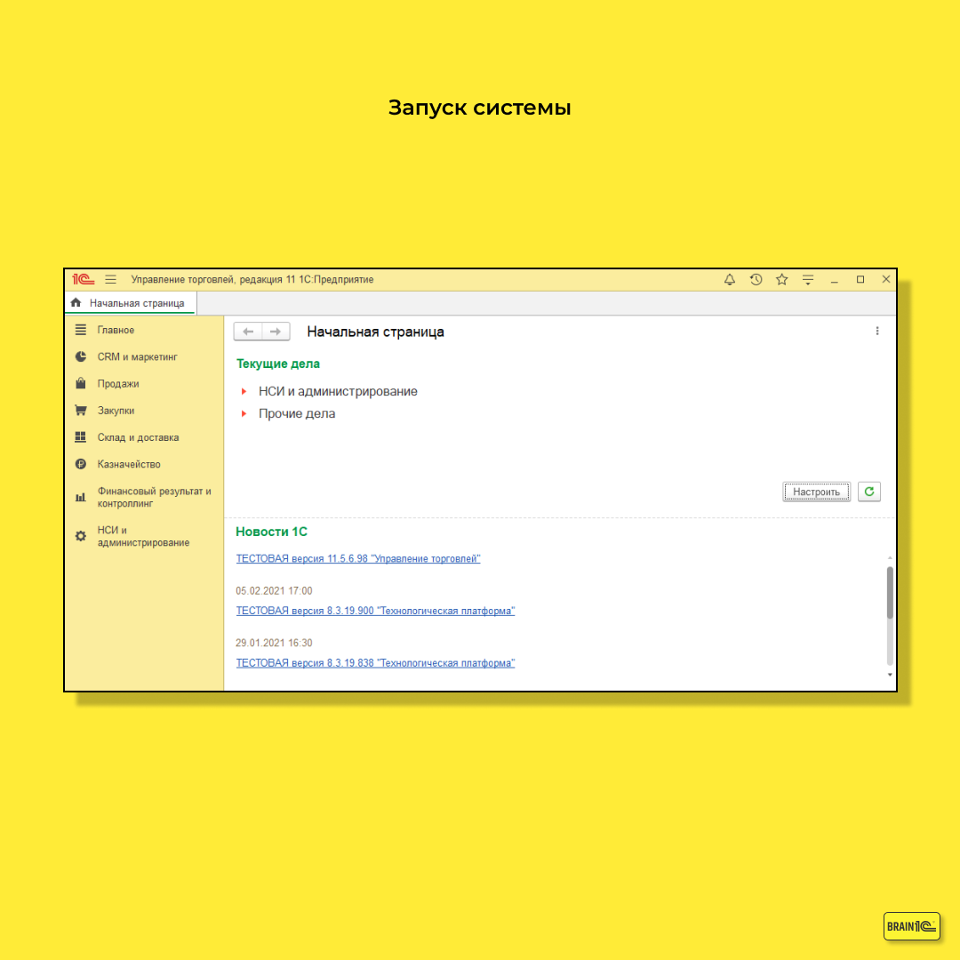Click the 1C logo icon in title bar
This screenshot has width=960, height=960.
[x=84, y=279]
